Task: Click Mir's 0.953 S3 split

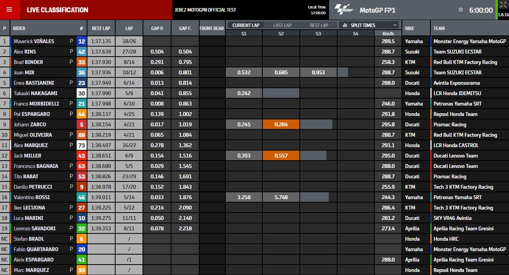Action: coord(318,72)
